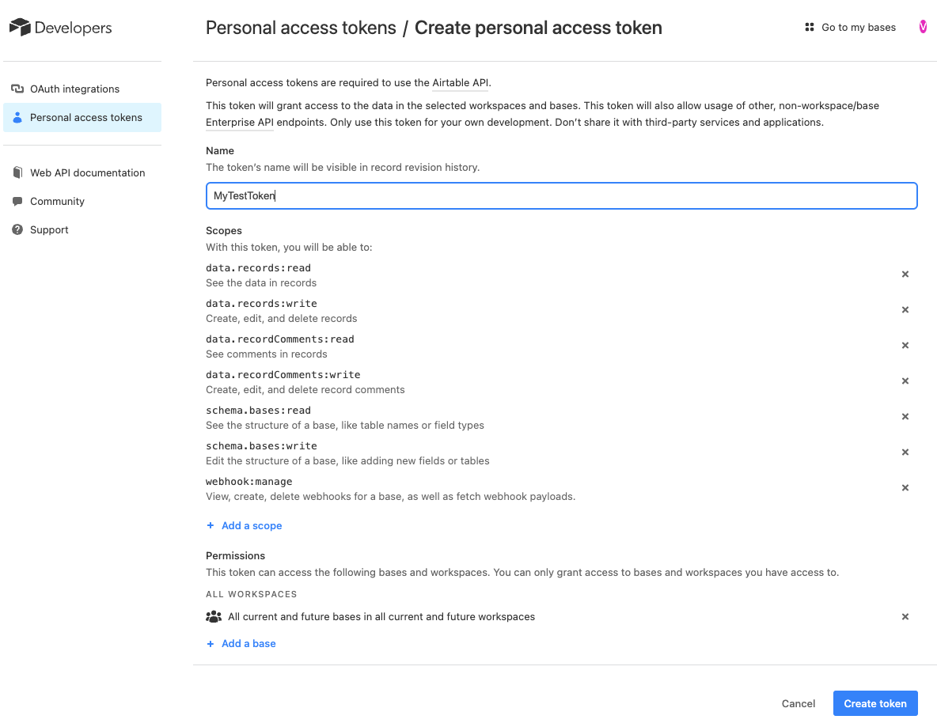Click the user avatar icon
This screenshot has height=727, width=937.
pyautogui.click(x=923, y=27)
